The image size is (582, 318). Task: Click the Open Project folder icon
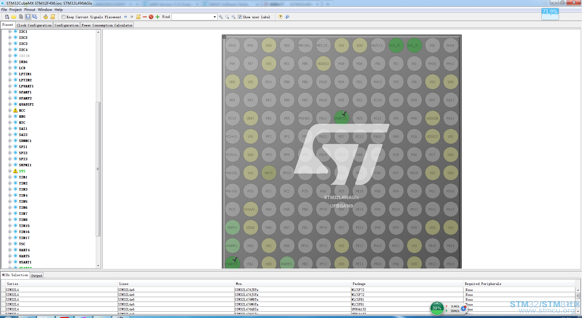click(14, 17)
